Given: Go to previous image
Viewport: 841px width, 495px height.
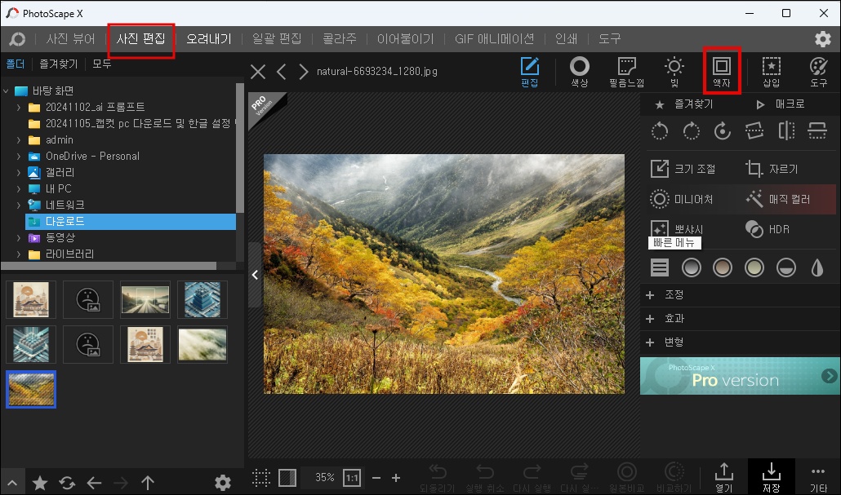Looking at the screenshot, I should tap(282, 71).
